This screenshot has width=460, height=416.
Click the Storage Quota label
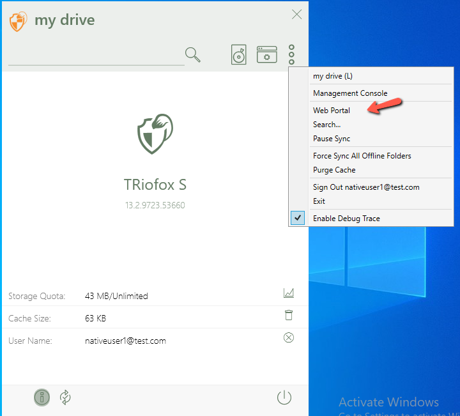pos(36,297)
